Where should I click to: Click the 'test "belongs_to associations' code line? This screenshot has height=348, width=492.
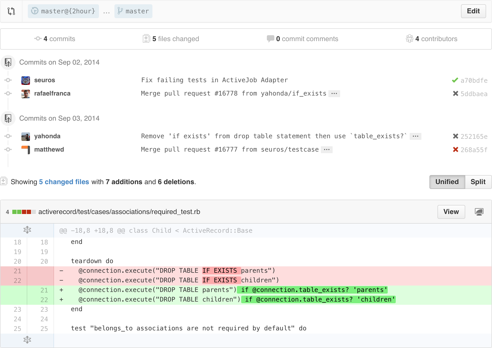pos(189,328)
